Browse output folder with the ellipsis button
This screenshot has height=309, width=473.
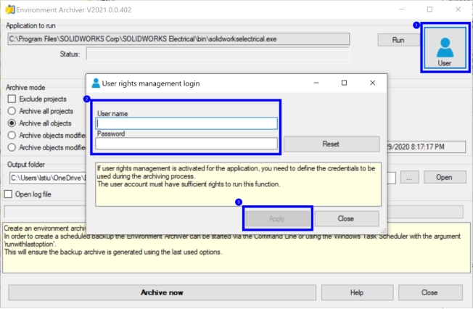(x=409, y=178)
